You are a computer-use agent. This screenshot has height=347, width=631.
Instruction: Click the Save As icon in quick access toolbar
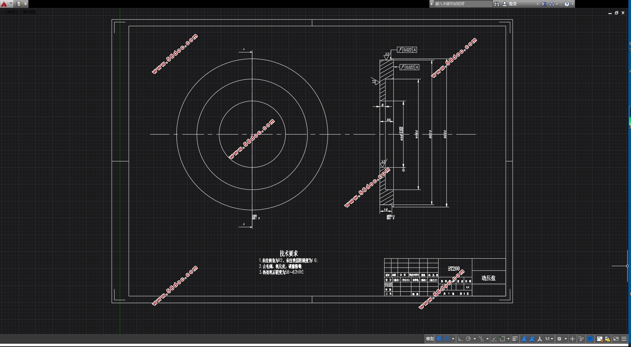point(19,4)
